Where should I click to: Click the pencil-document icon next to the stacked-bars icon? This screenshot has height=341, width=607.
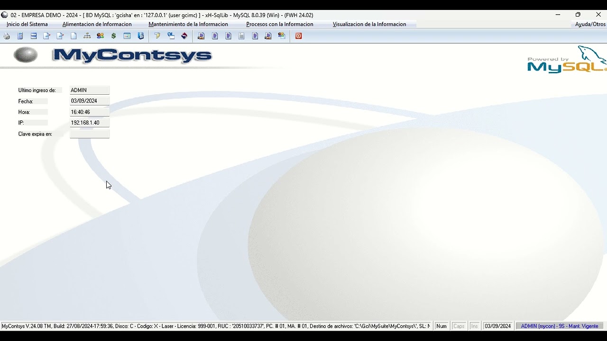coord(46,36)
